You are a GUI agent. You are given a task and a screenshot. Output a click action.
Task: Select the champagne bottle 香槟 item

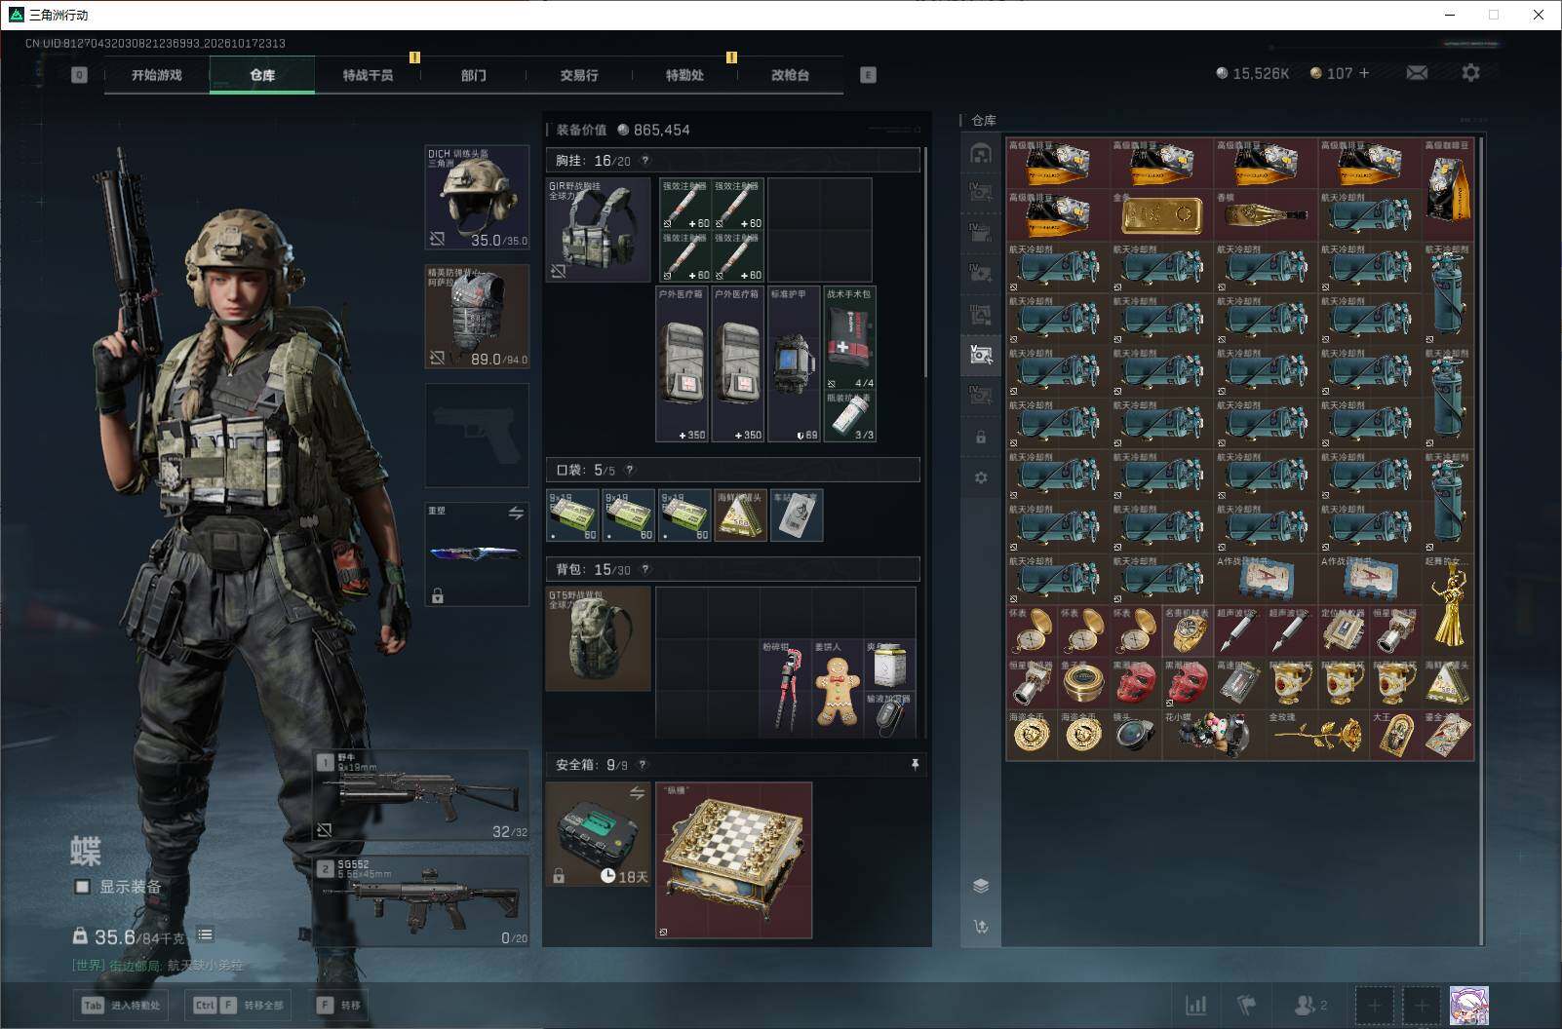pyautogui.click(x=1266, y=214)
